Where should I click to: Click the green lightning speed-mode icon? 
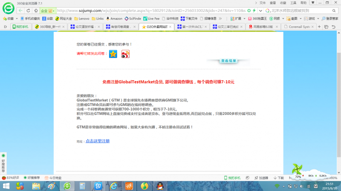click(254, 10)
